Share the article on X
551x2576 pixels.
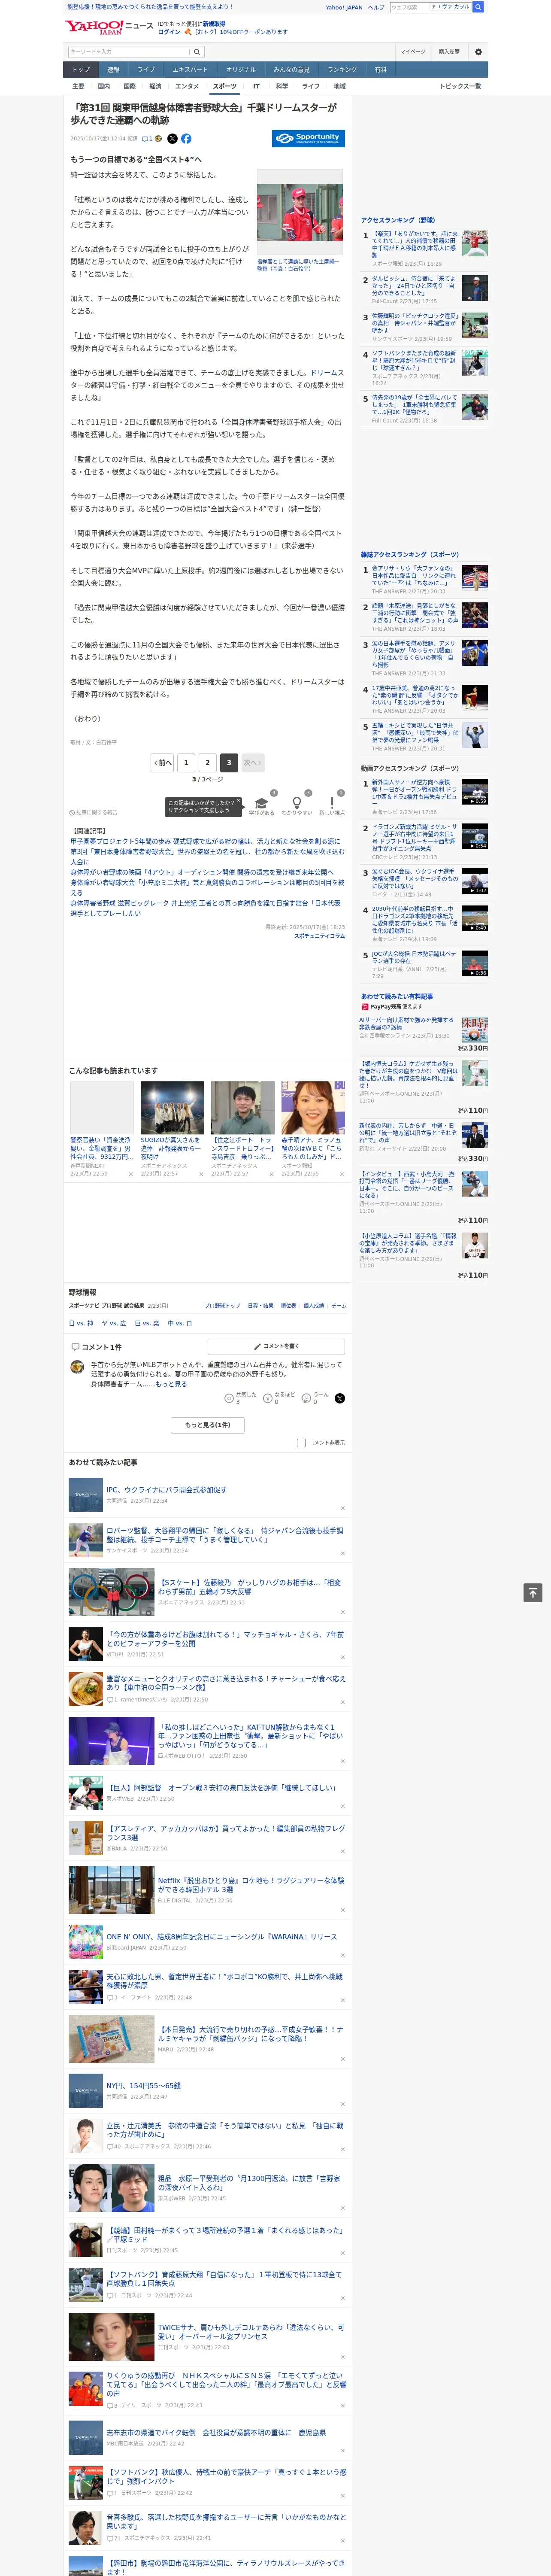(172, 139)
